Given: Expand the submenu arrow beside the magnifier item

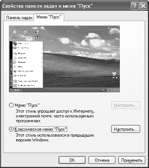Looking at the screenshot, I should pos(42,67).
